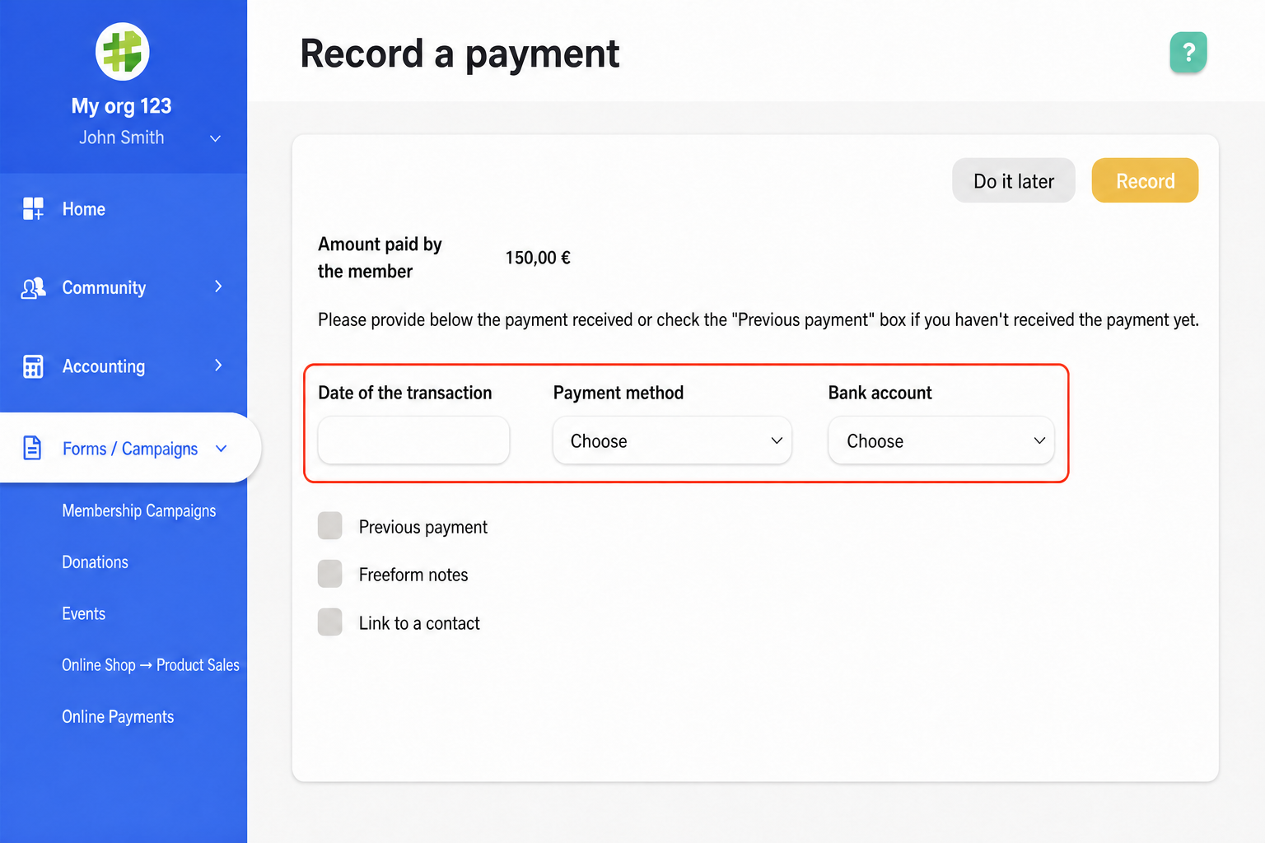
Task: Click the Payment method field label
Action: coord(618,393)
